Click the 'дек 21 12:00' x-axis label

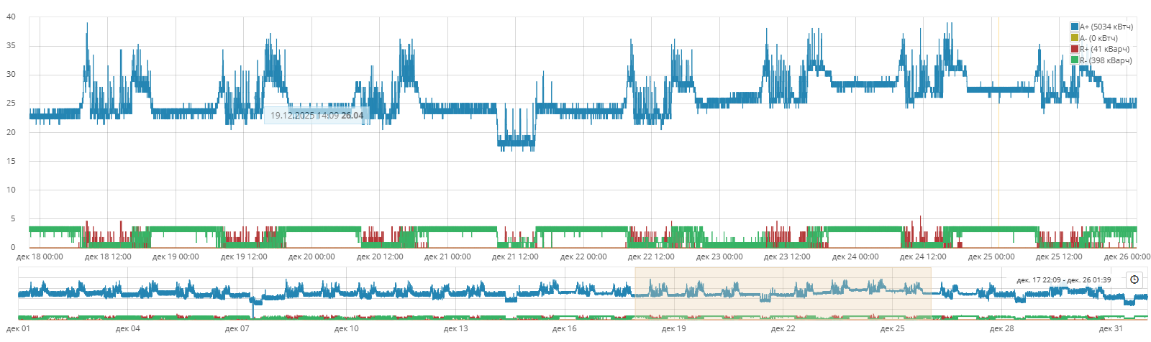click(x=515, y=256)
